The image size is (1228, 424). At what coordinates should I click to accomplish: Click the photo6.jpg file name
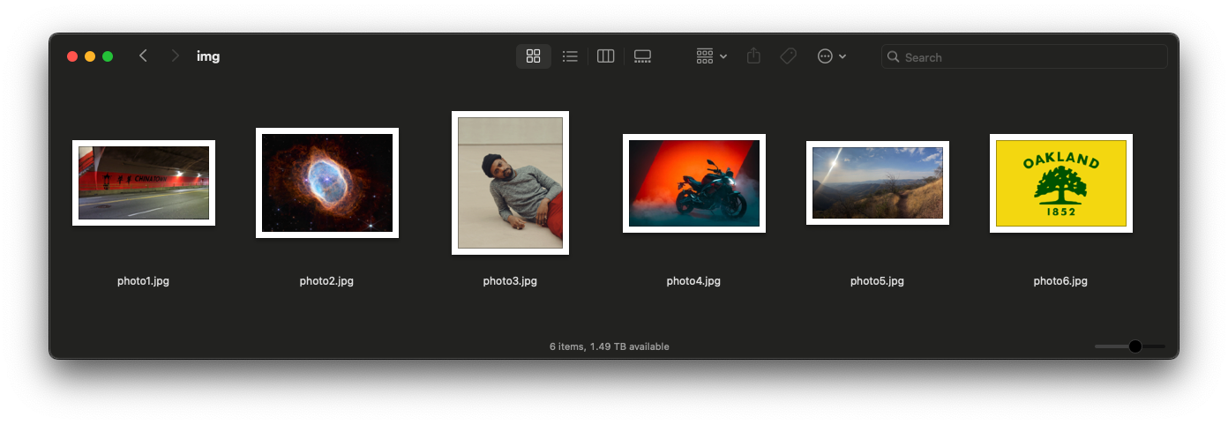click(x=1060, y=281)
